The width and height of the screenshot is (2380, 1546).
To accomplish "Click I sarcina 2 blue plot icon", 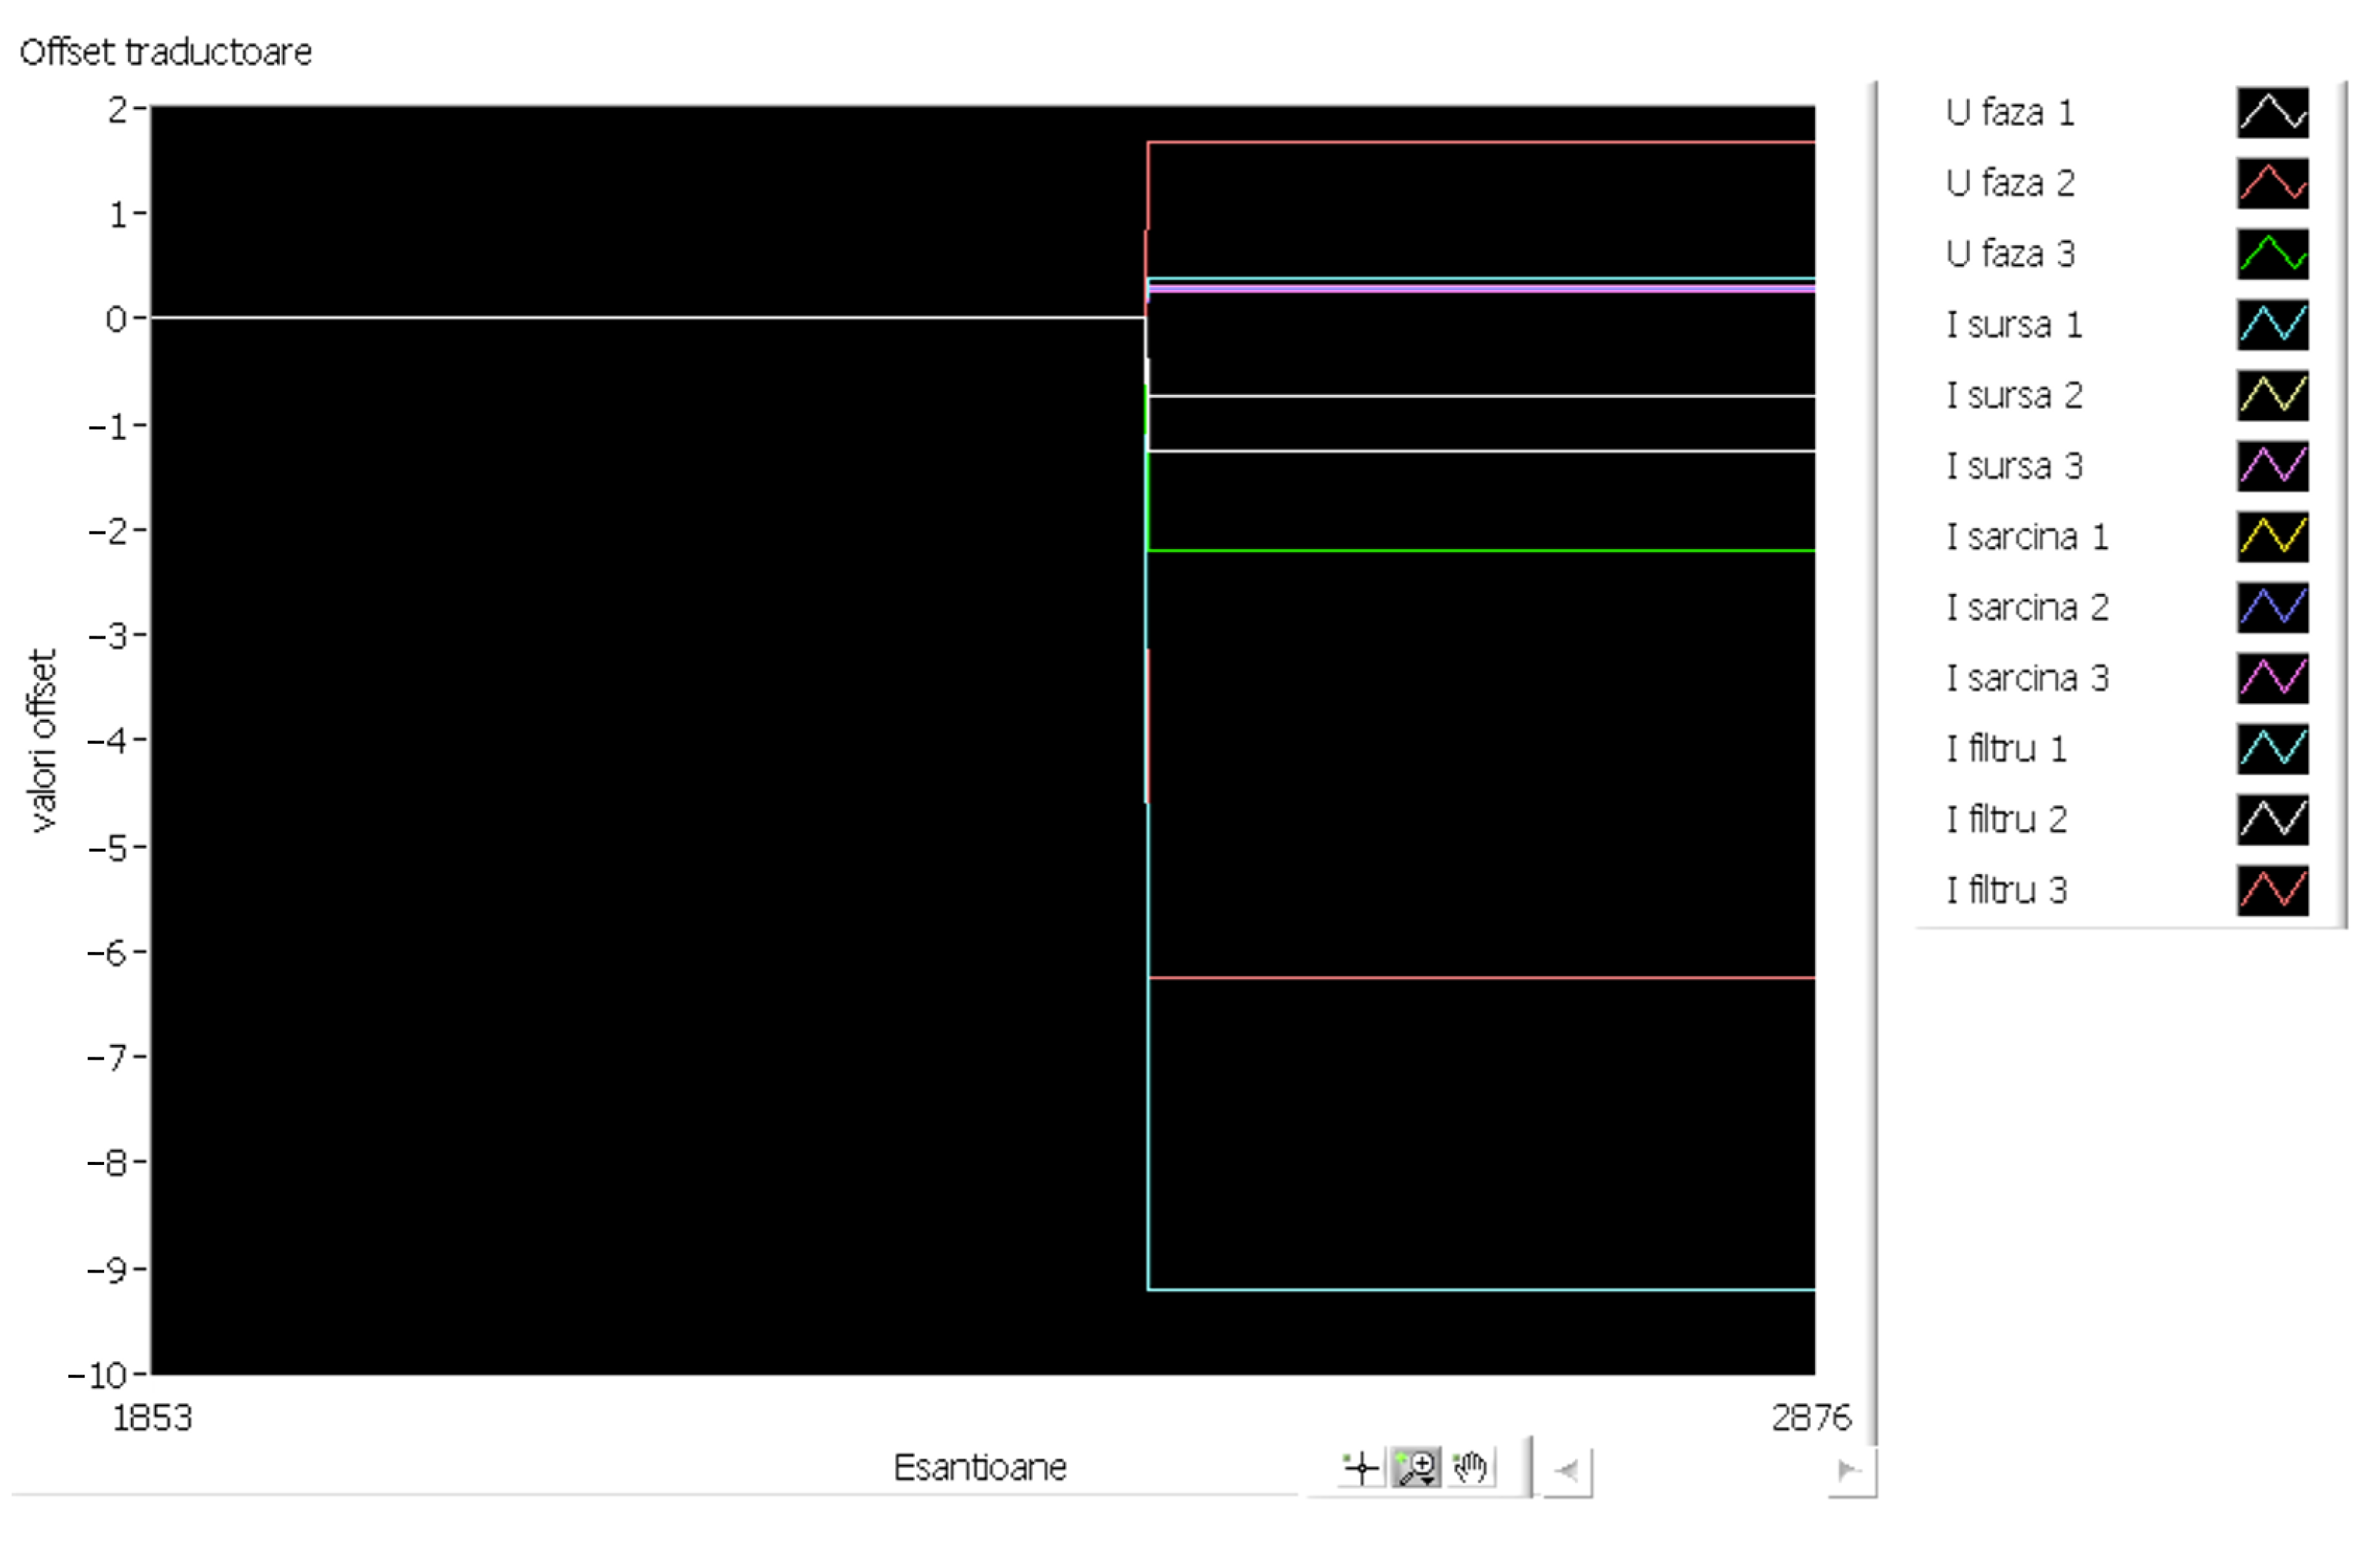I will [2272, 607].
